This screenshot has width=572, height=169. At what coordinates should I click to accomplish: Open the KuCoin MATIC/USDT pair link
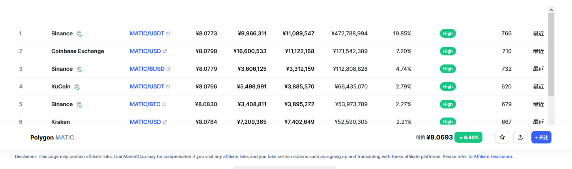point(147,86)
